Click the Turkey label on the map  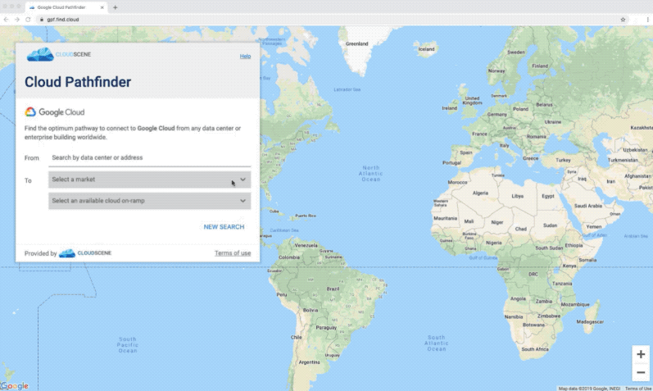click(563, 160)
